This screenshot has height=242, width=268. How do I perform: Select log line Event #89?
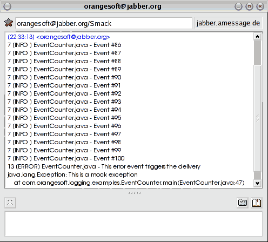[64, 69]
